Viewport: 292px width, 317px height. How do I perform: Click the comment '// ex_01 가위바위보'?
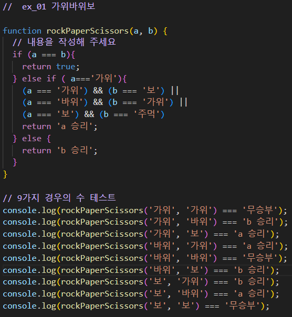(x=49, y=6)
